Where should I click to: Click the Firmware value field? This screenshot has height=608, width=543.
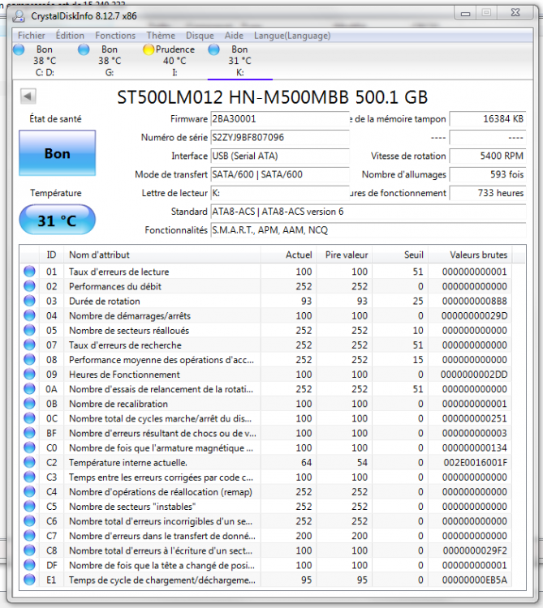279,119
